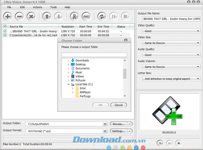Open the Edit menu
The image size is (203, 150).
pyautogui.click(x=22, y=7)
